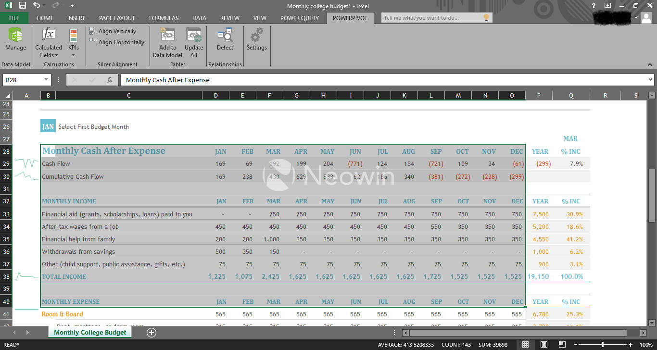
Task: Expand the formula bar
Action: (x=650, y=80)
